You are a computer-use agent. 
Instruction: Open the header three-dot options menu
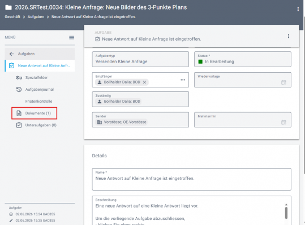coord(298,9)
